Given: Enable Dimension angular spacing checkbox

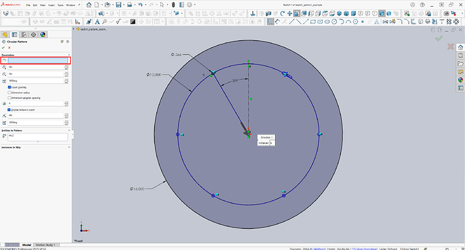Looking at the screenshot, I should click(x=9, y=98).
